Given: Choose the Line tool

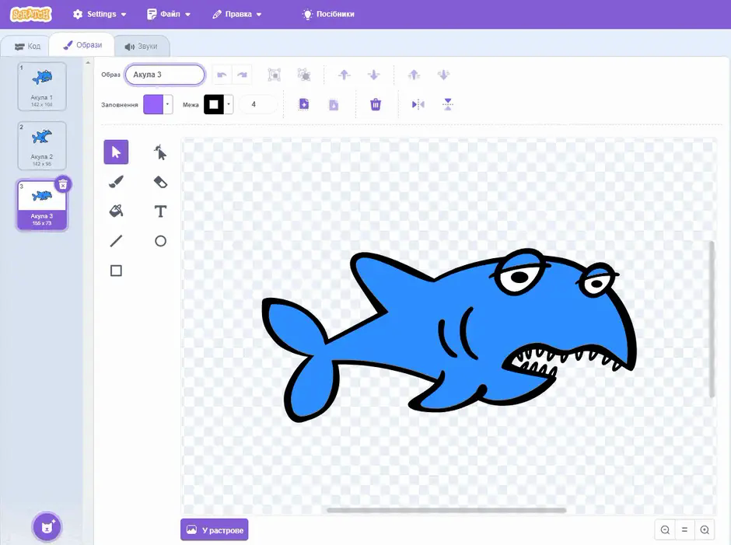Looking at the screenshot, I should (116, 241).
